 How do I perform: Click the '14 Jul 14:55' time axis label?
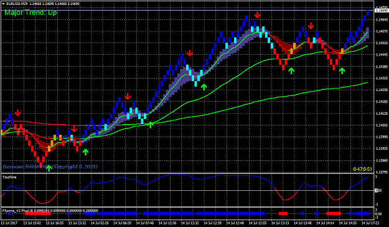348,223
